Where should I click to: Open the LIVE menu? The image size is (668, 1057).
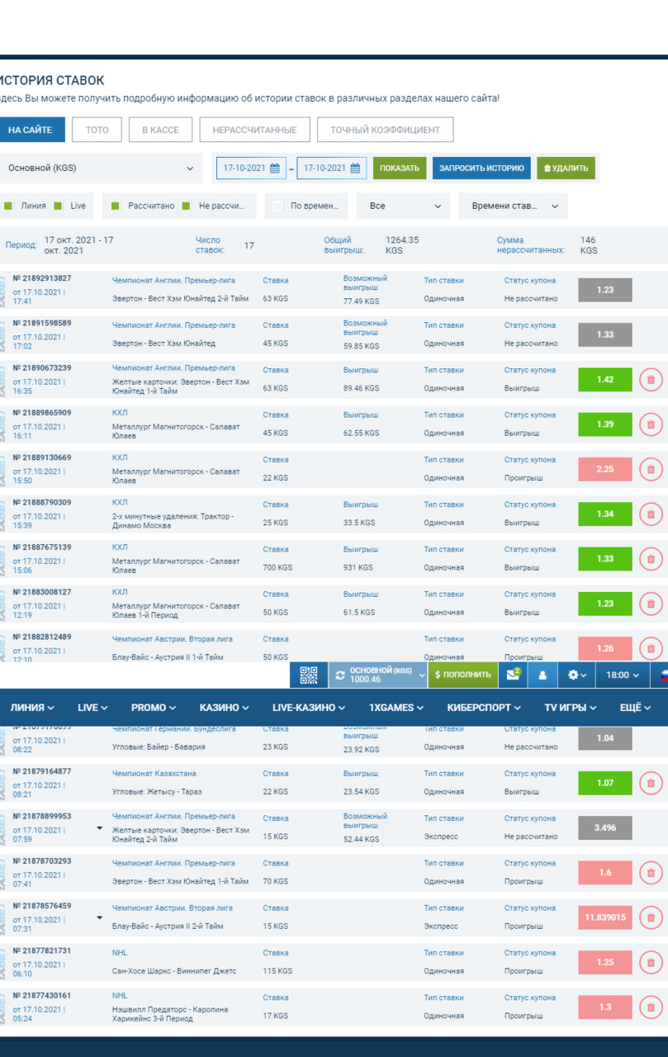[x=92, y=708]
